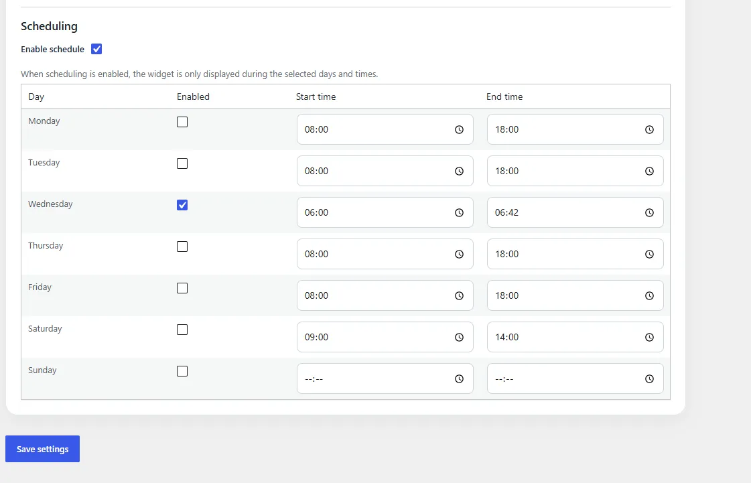Screen dimensions: 751x483
Task: Open clock picker for Wednesday end time
Action: (649, 213)
